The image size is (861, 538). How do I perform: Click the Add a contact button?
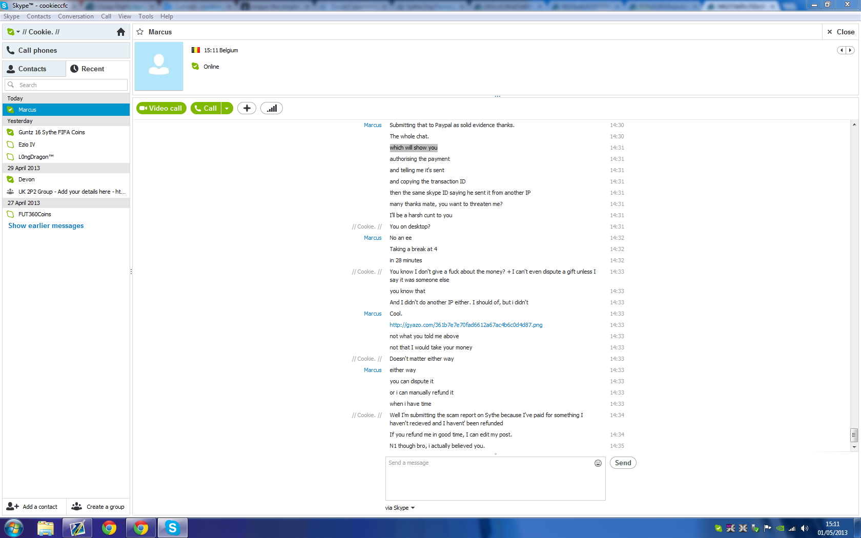click(34, 507)
